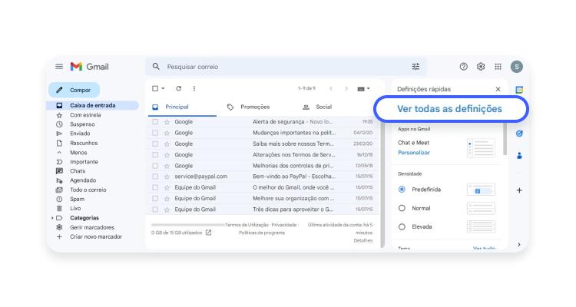Star the Três dicas para aproveitar email
Image resolution: width=576 pixels, height=307 pixels.
pyautogui.click(x=167, y=210)
